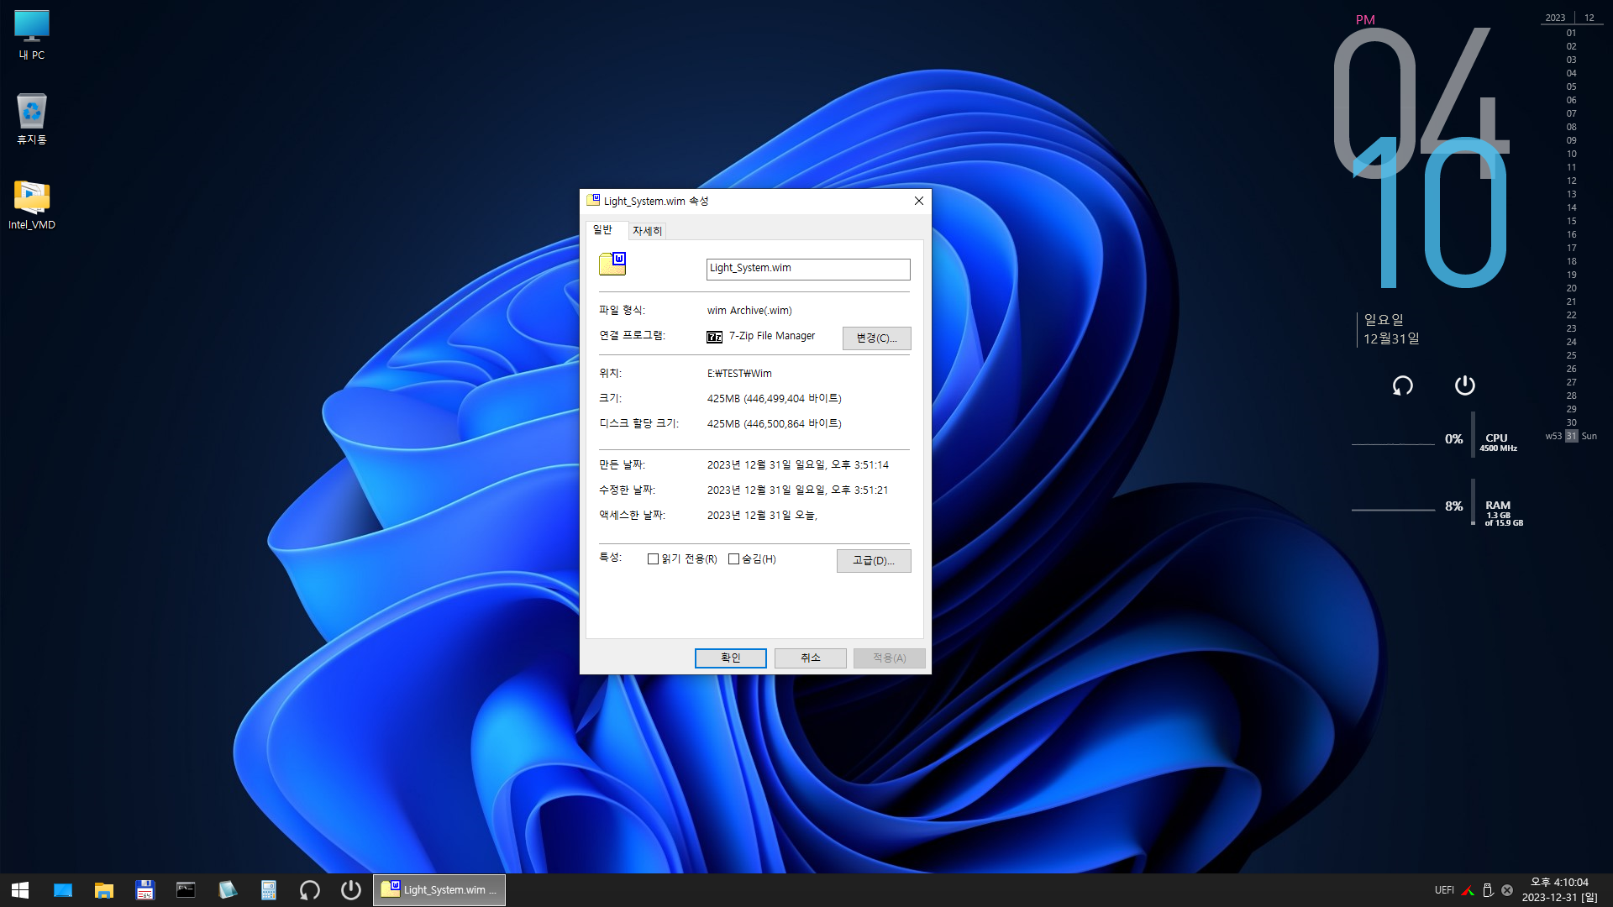Select the 휴지통 recycle bin icon
Image resolution: width=1613 pixels, height=907 pixels.
point(32,119)
